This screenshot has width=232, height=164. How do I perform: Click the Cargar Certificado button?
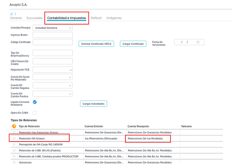point(133,44)
